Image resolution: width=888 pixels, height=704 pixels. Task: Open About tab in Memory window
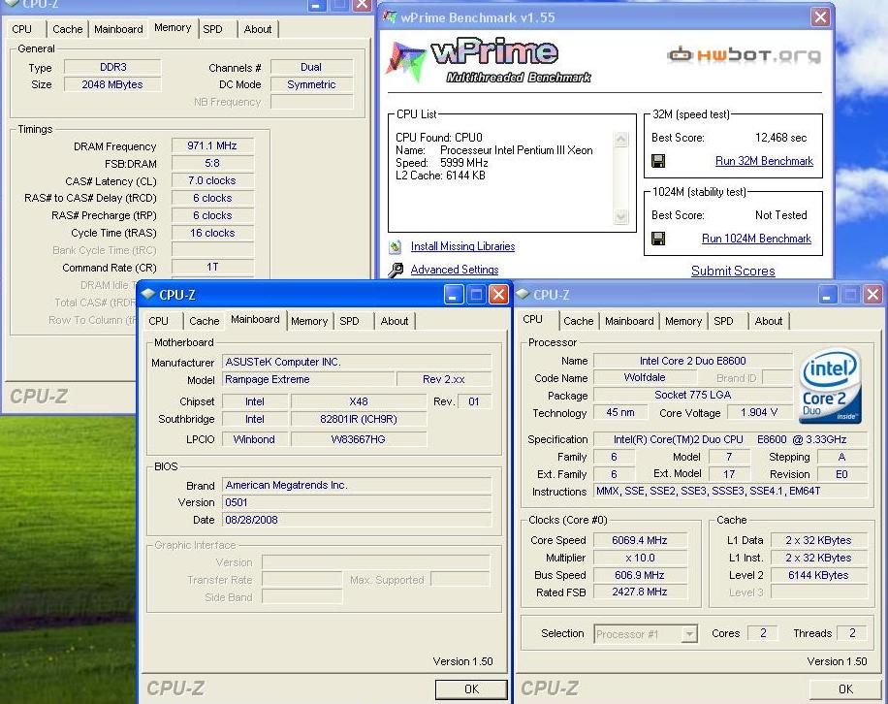[258, 29]
